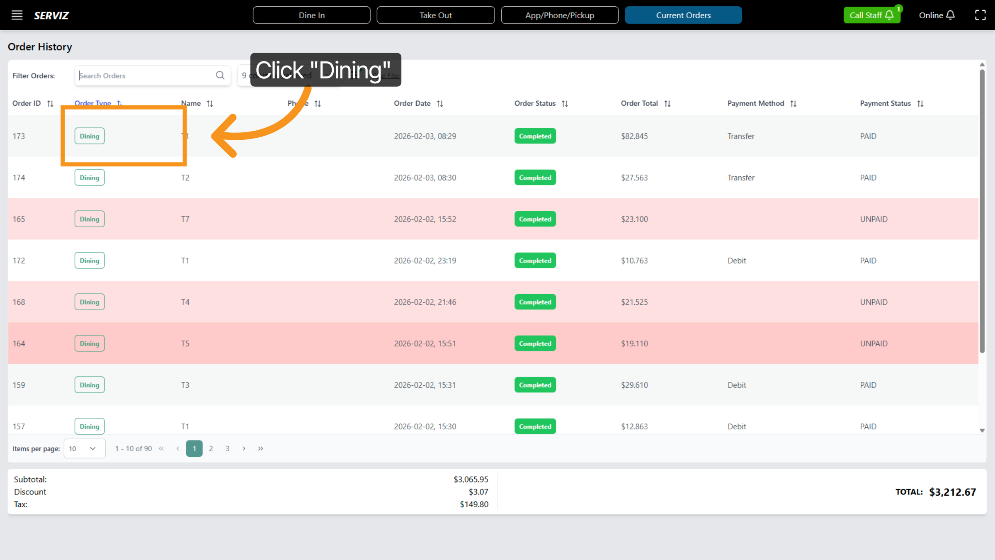Open the hamburger menu
995x560 pixels.
pyautogui.click(x=17, y=15)
